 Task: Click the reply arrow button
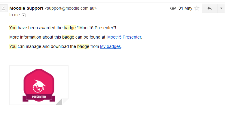coord(210,8)
